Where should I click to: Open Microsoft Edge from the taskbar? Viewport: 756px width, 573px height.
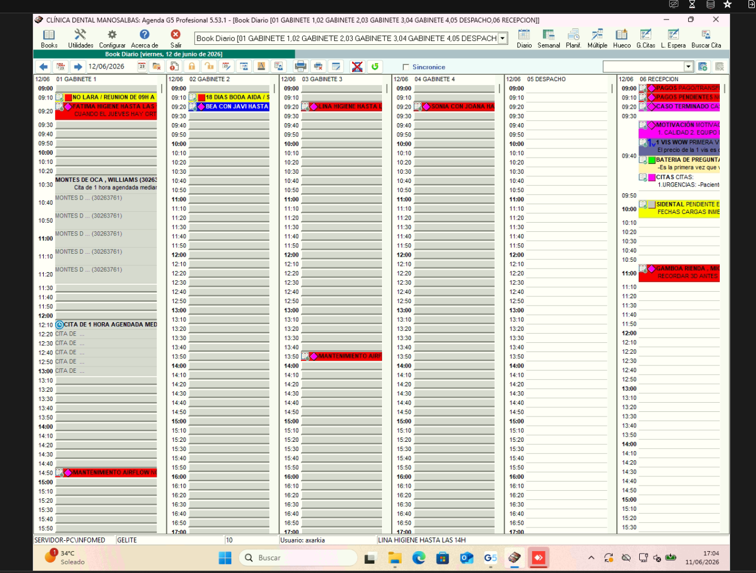(x=418, y=557)
